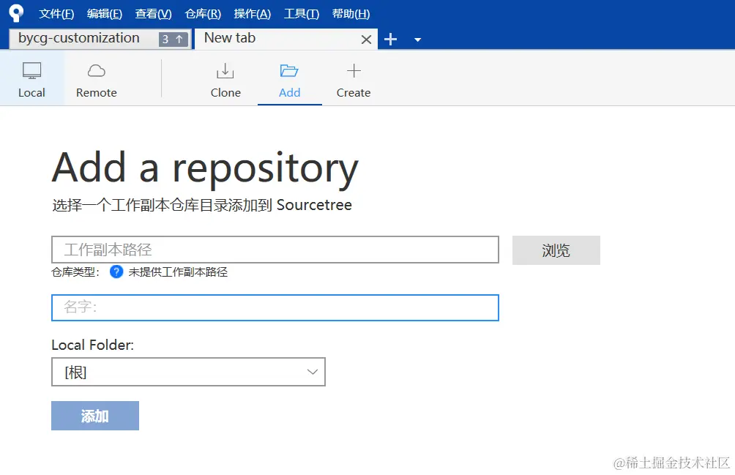Image resolution: width=735 pixels, height=475 pixels.
Task: Open the 工具(T) menu
Action: (302, 14)
